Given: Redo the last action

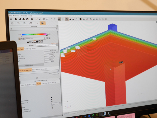Looking at the screenshot, I should 55,19.
